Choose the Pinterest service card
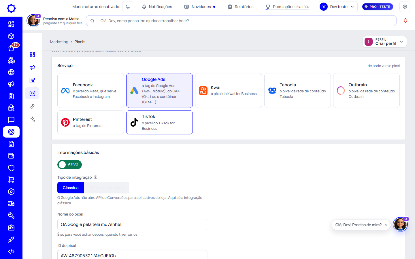The height and width of the screenshot is (259, 415). pyautogui.click(x=90, y=122)
